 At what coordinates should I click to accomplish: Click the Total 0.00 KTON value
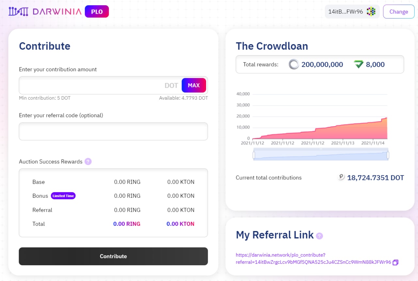(x=180, y=224)
